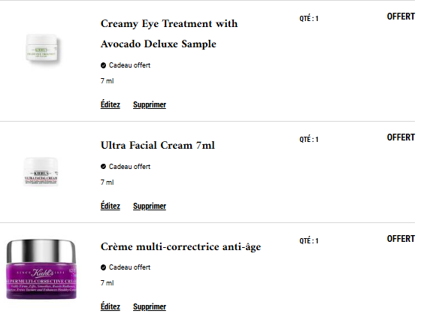The width and height of the screenshot is (439, 332).
Task: Remove Ultra Facial Cream via Supprimer
Action: pyautogui.click(x=150, y=206)
